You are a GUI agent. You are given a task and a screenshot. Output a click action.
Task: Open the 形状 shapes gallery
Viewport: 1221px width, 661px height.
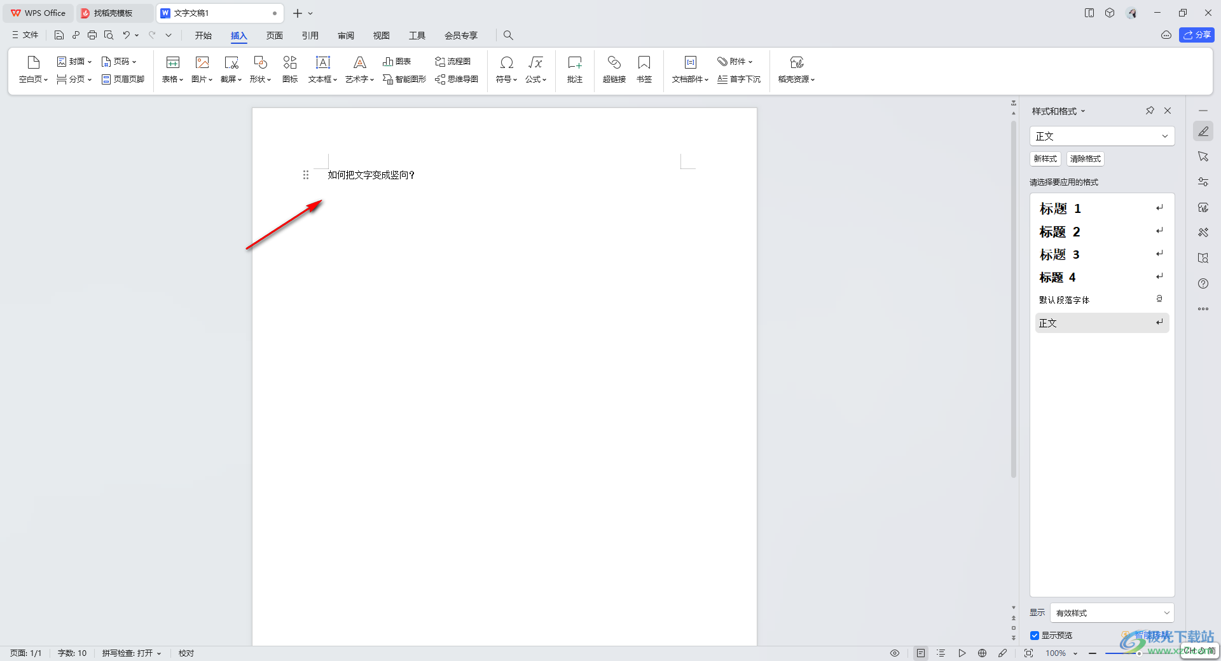tap(260, 69)
